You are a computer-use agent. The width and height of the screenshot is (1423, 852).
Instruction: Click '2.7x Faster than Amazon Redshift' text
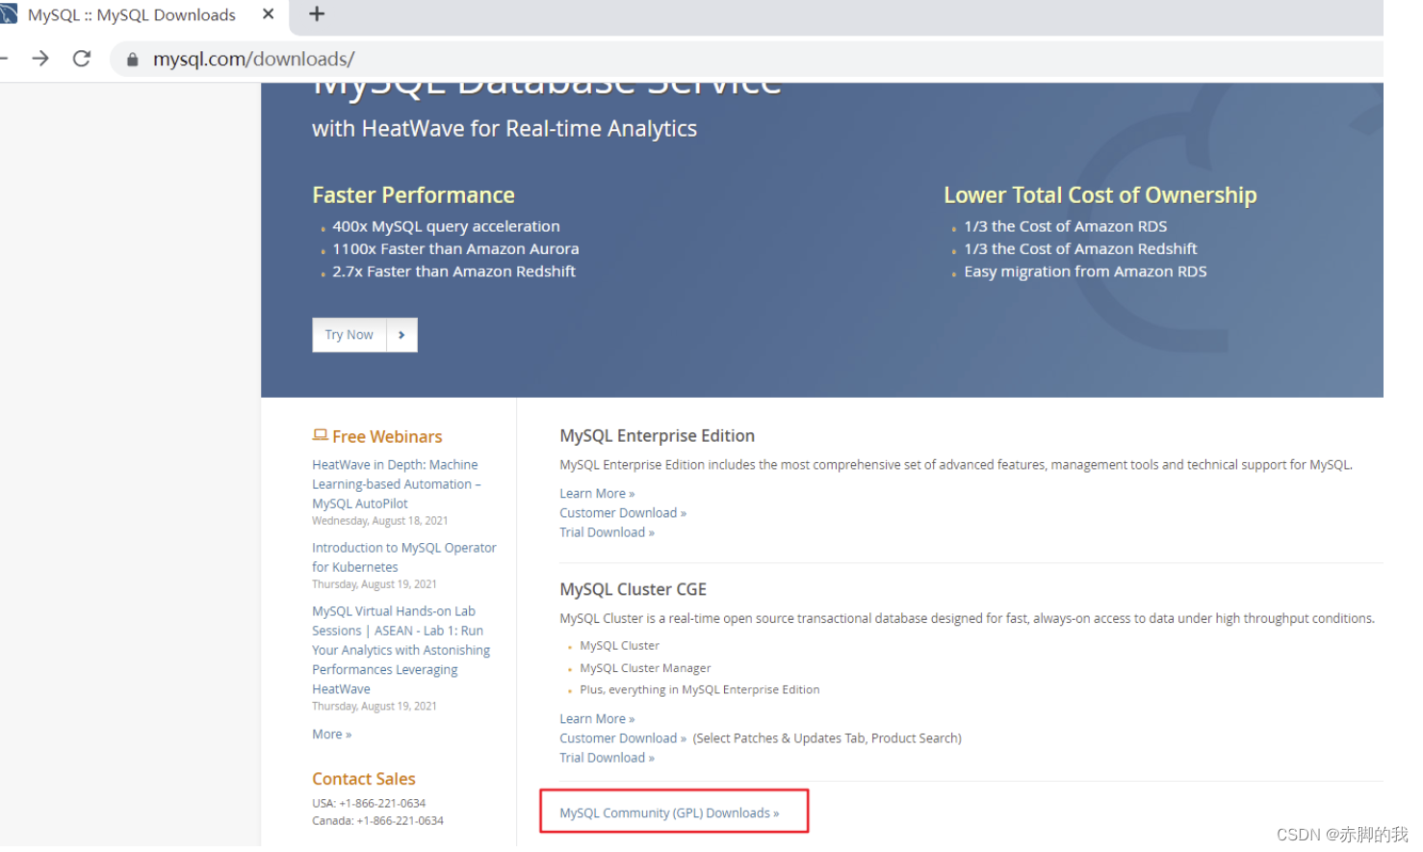[453, 271]
